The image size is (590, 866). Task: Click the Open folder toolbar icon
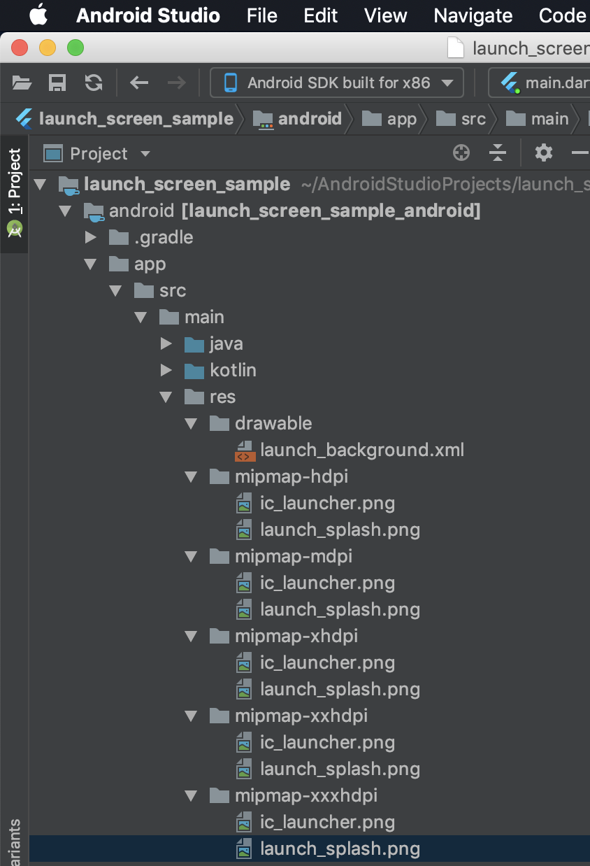point(22,83)
